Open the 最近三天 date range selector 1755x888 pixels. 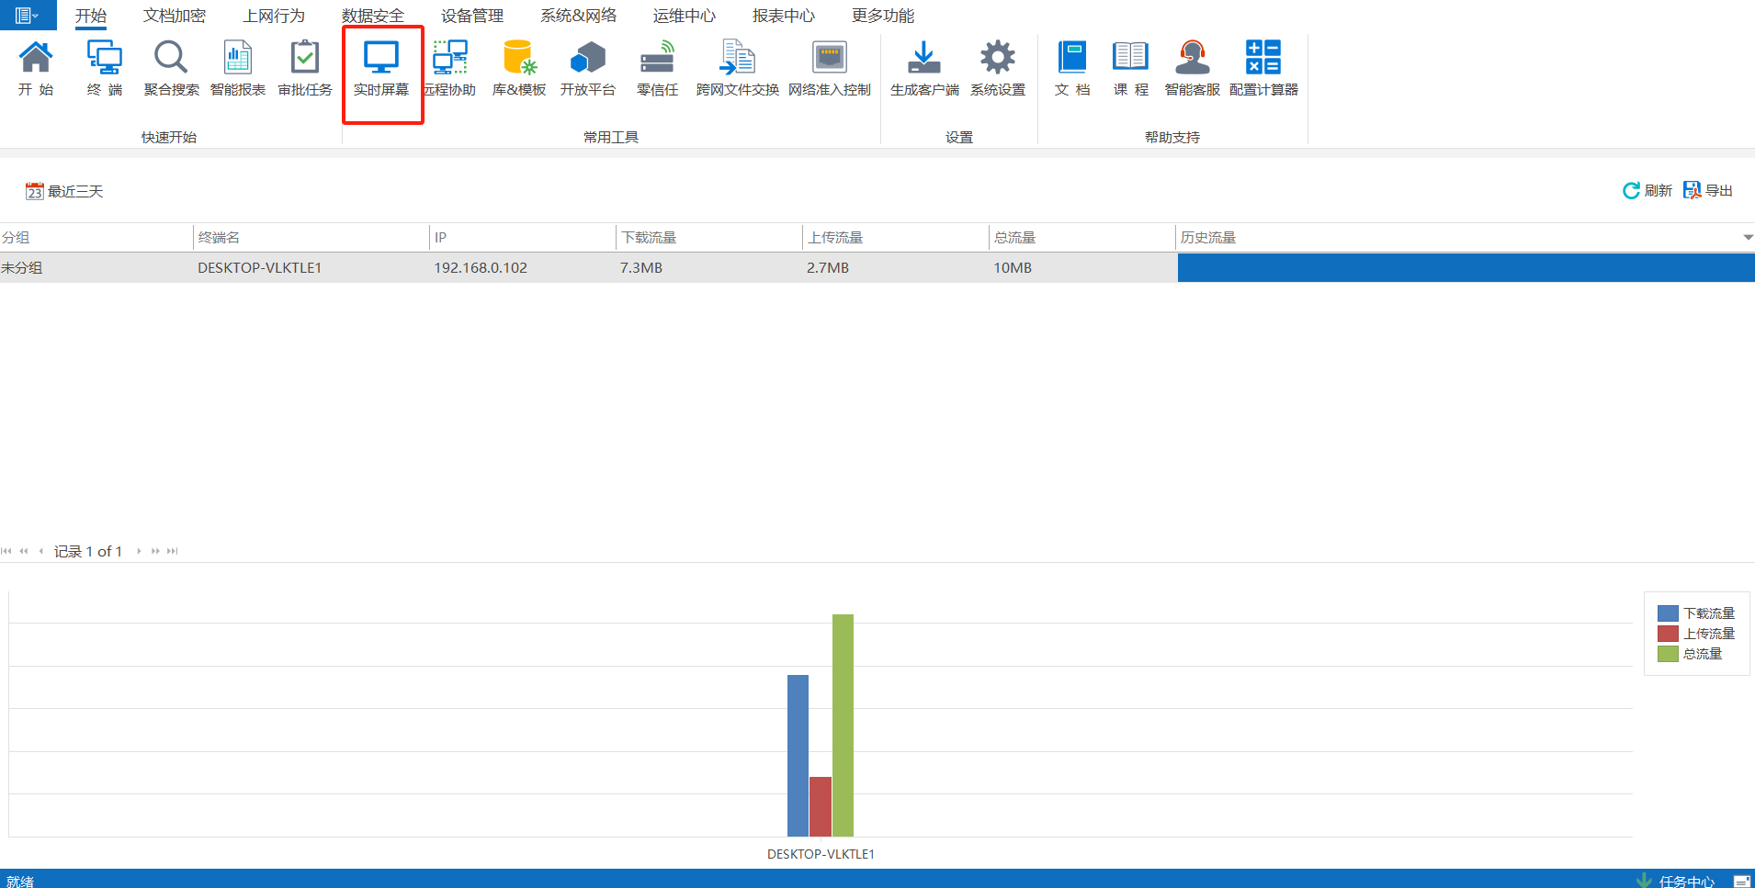tap(64, 191)
